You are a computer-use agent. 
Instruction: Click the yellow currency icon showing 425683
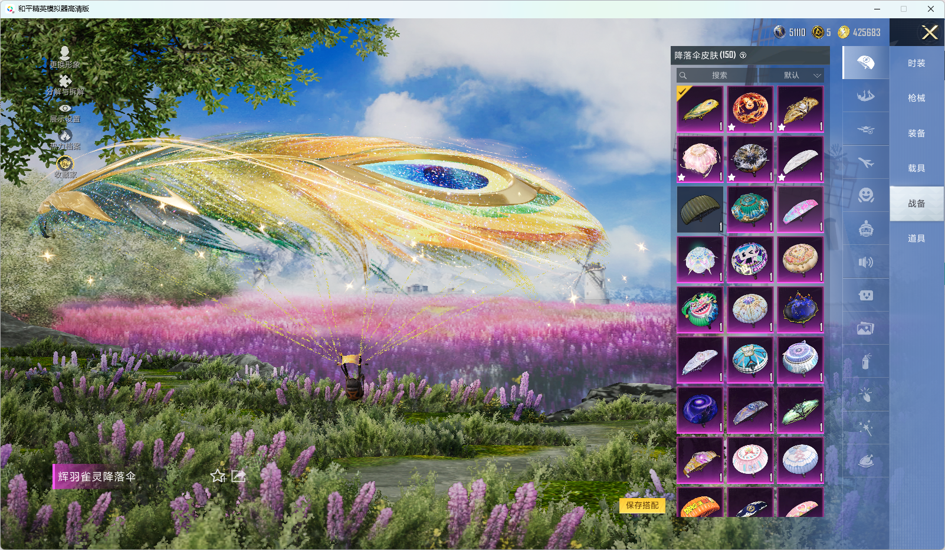[x=844, y=32]
